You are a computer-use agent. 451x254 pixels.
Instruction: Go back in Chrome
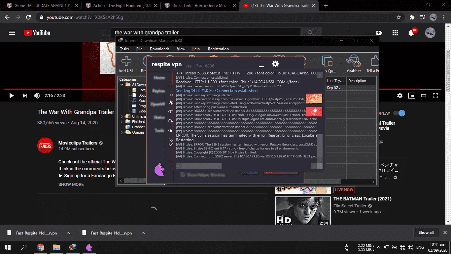(7, 17)
